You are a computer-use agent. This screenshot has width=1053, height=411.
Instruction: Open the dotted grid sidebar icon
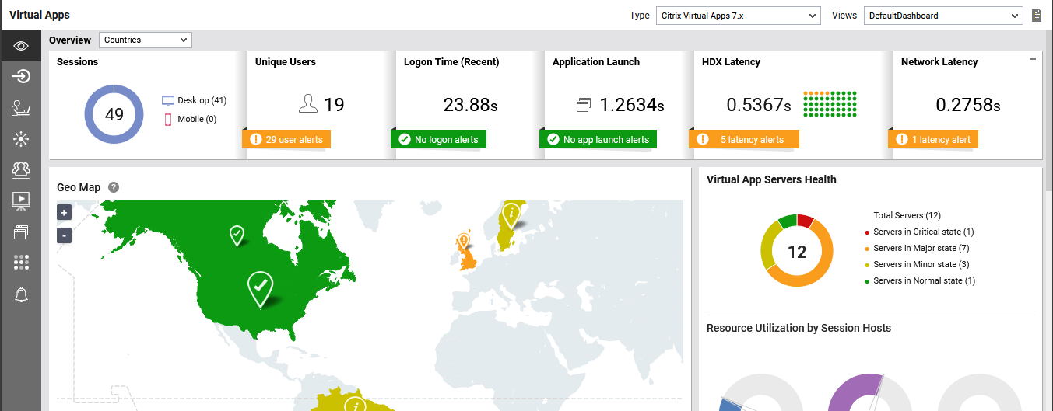(x=21, y=263)
